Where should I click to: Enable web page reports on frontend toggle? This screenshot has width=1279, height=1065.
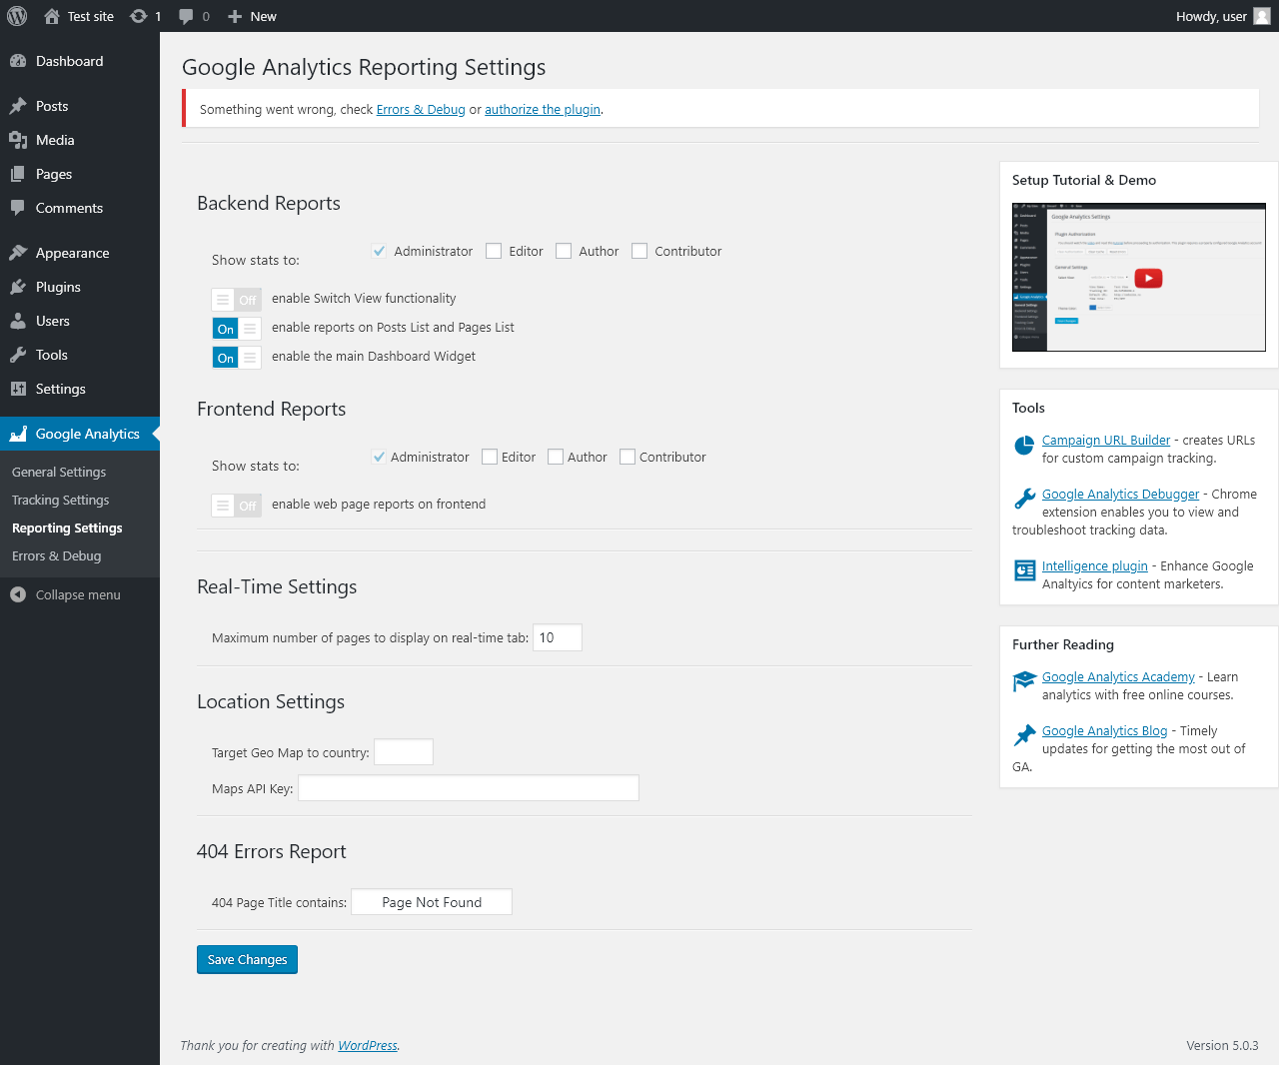coord(236,505)
